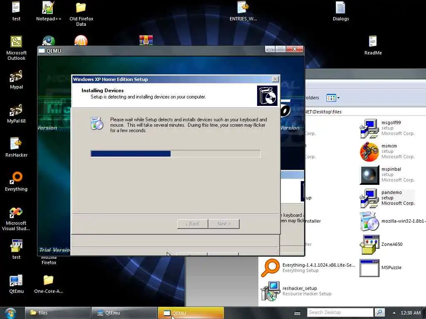Viewport: 426px width, 319px height.
Task: Open the Old Firefox Data folder
Action: coord(81,14)
